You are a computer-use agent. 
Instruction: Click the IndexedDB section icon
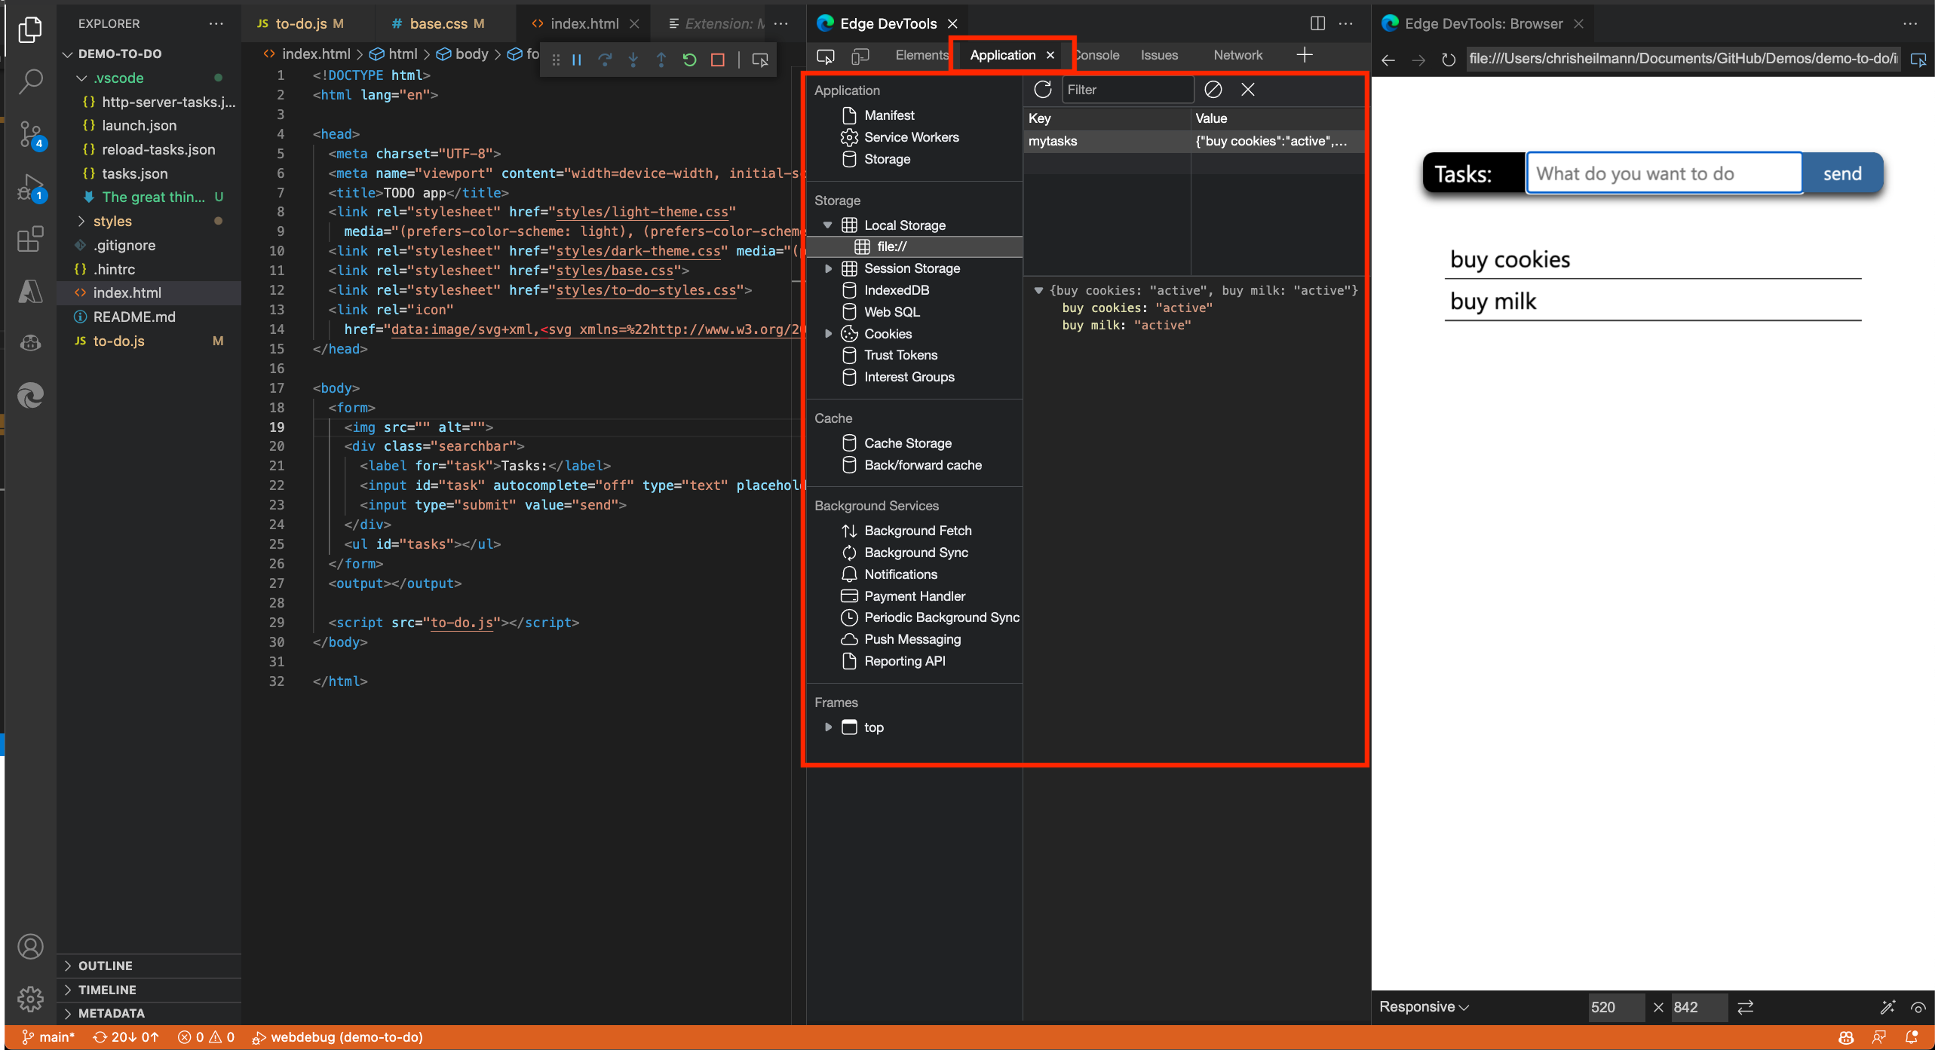tap(850, 289)
